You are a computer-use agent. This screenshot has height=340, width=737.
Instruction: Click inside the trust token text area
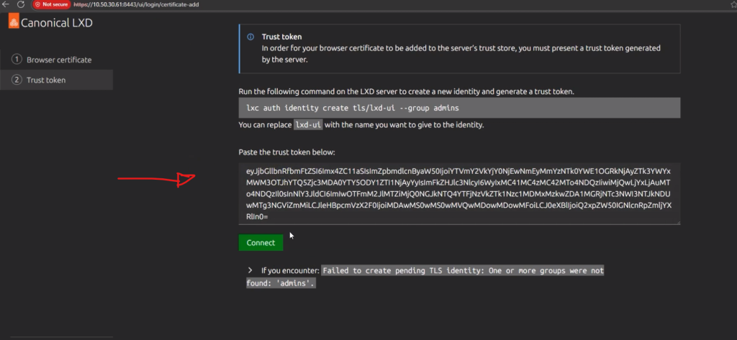click(458, 193)
